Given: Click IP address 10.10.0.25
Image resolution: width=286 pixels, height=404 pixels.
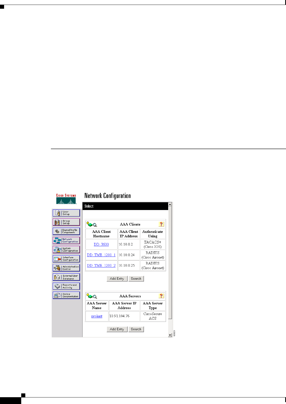Looking at the screenshot, I should [x=127, y=266].
